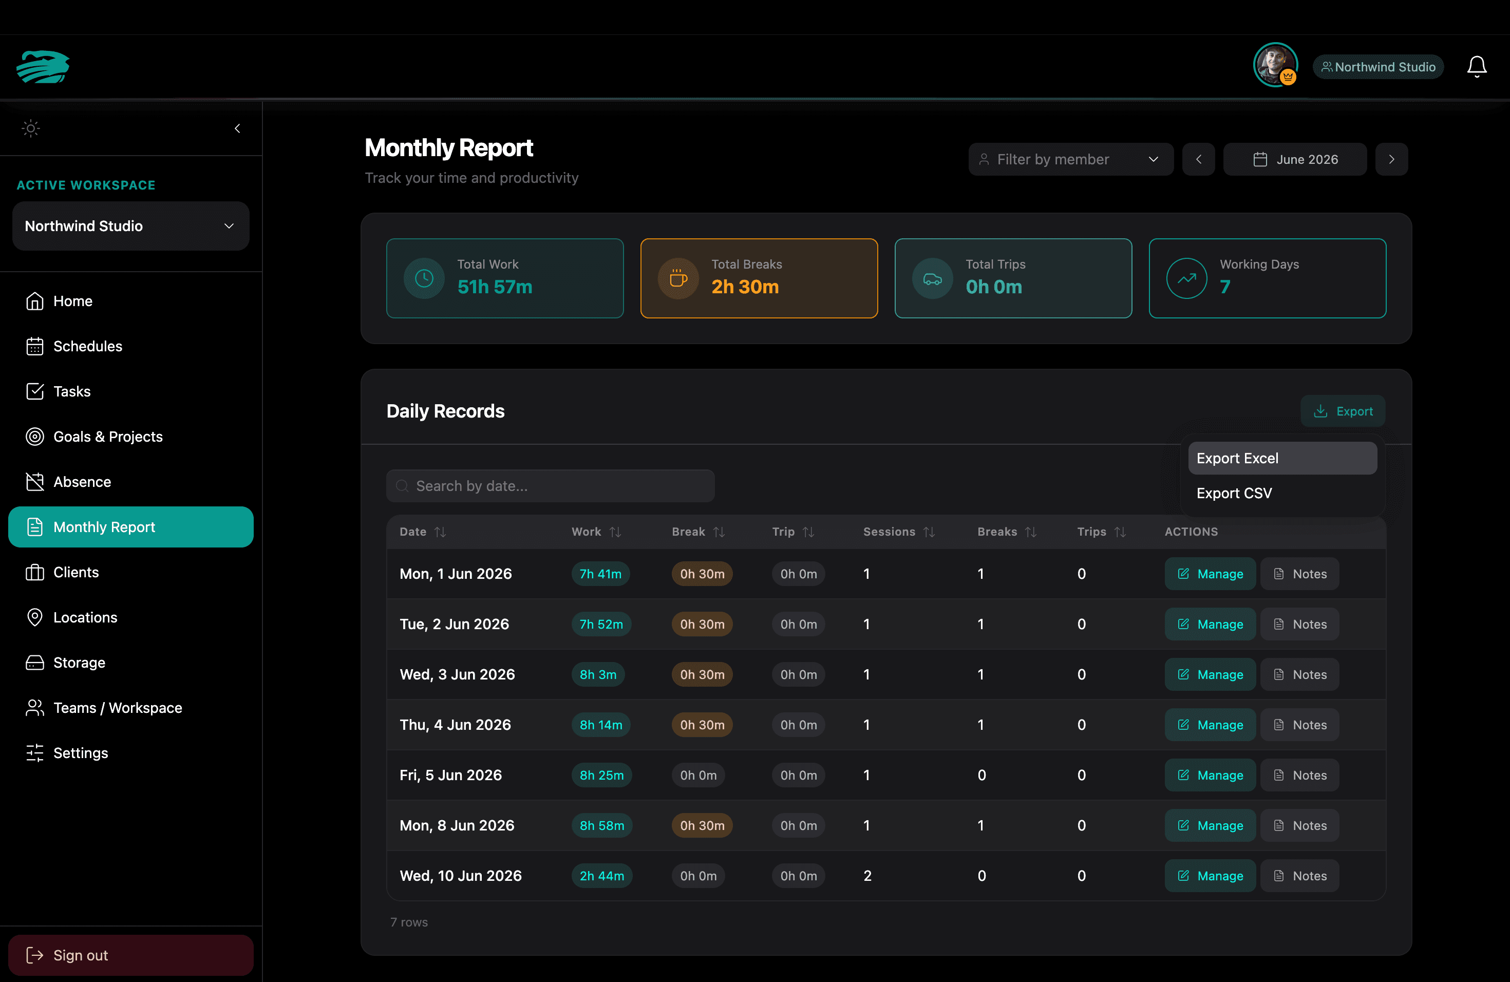This screenshot has height=982, width=1510.
Task: Choose Export CSV option
Action: tap(1282, 493)
